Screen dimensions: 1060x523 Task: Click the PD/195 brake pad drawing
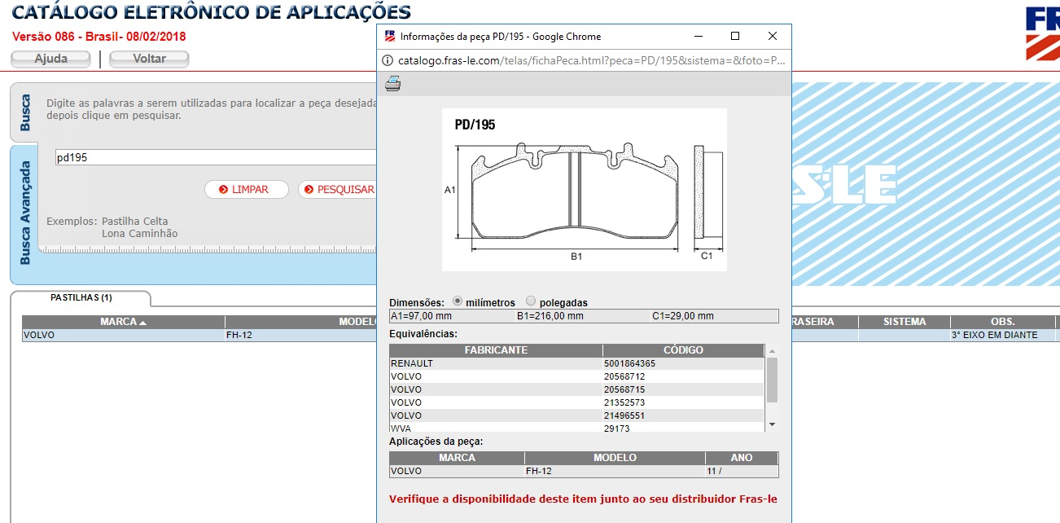click(x=584, y=190)
